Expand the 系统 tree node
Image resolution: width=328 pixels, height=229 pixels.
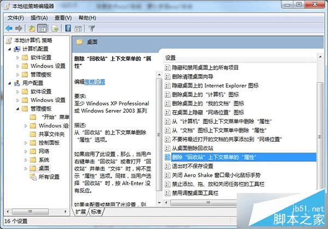pos(26,160)
